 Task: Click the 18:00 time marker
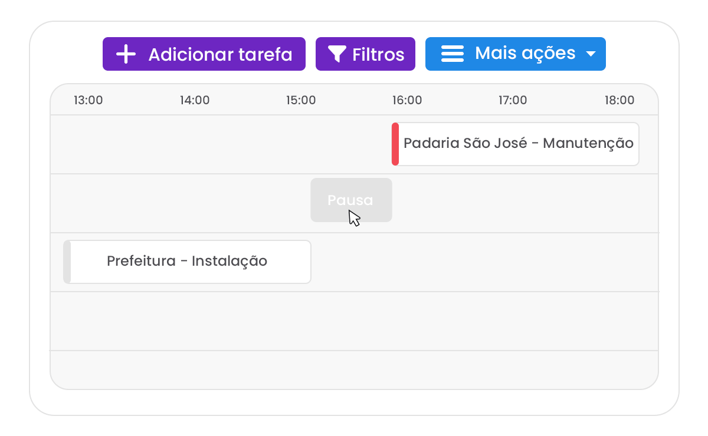point(619,100)
